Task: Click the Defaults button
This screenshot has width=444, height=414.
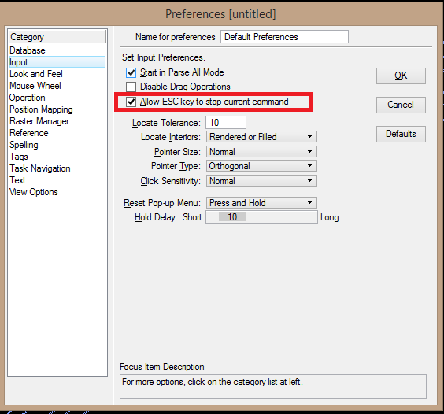Action: [x=401, y=134]
